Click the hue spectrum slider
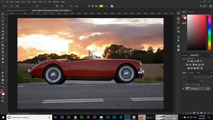This screenshot has width=213, height=120. (x=210, y=32)
